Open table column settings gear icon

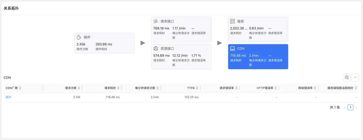347,77
